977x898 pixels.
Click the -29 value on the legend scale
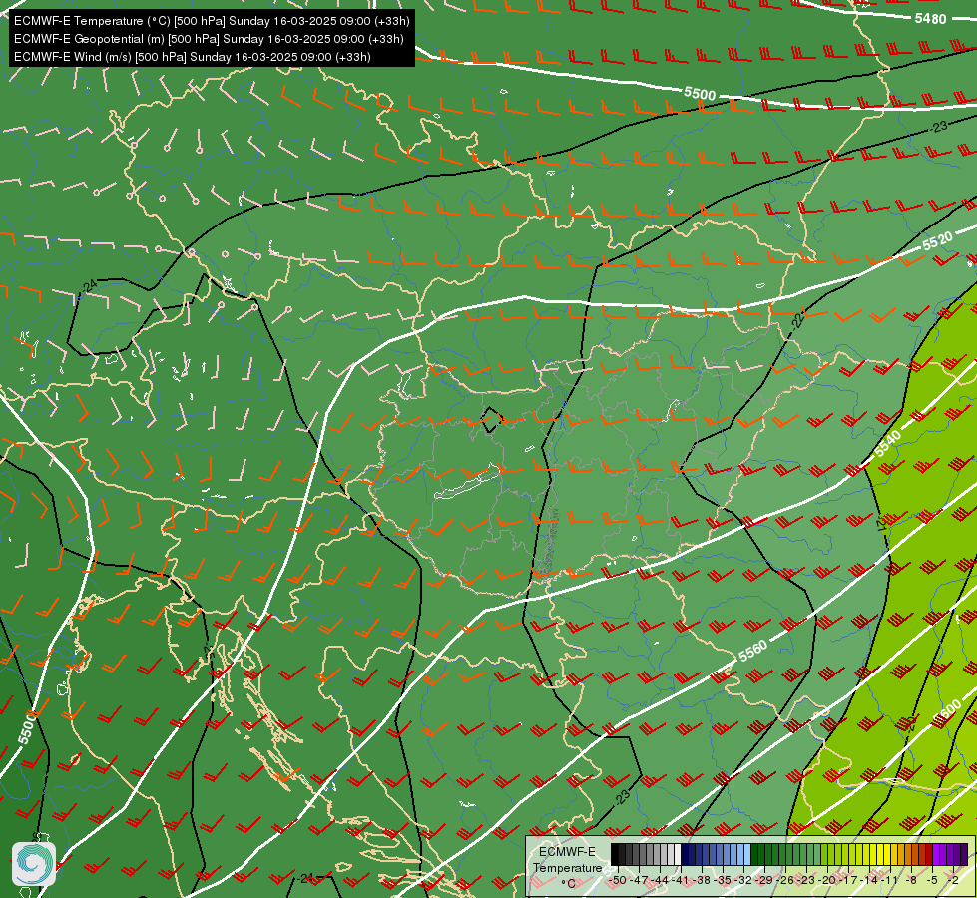click(764, 880)
